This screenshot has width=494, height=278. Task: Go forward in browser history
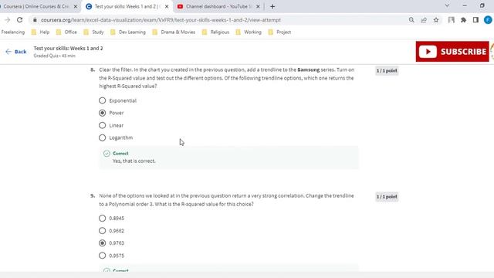7,20
